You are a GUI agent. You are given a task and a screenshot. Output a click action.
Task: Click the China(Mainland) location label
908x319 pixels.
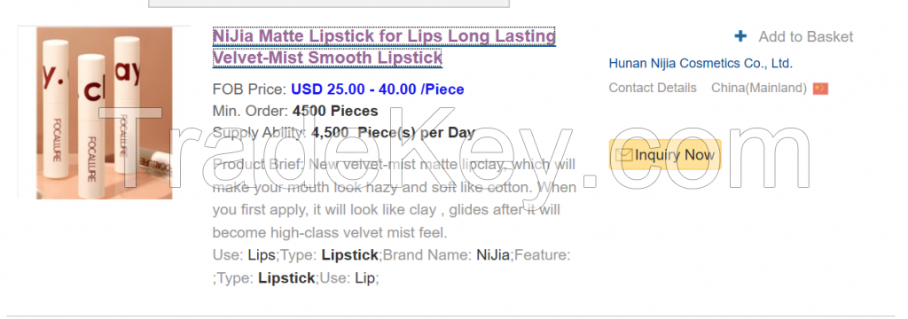(x=759, y=88)
